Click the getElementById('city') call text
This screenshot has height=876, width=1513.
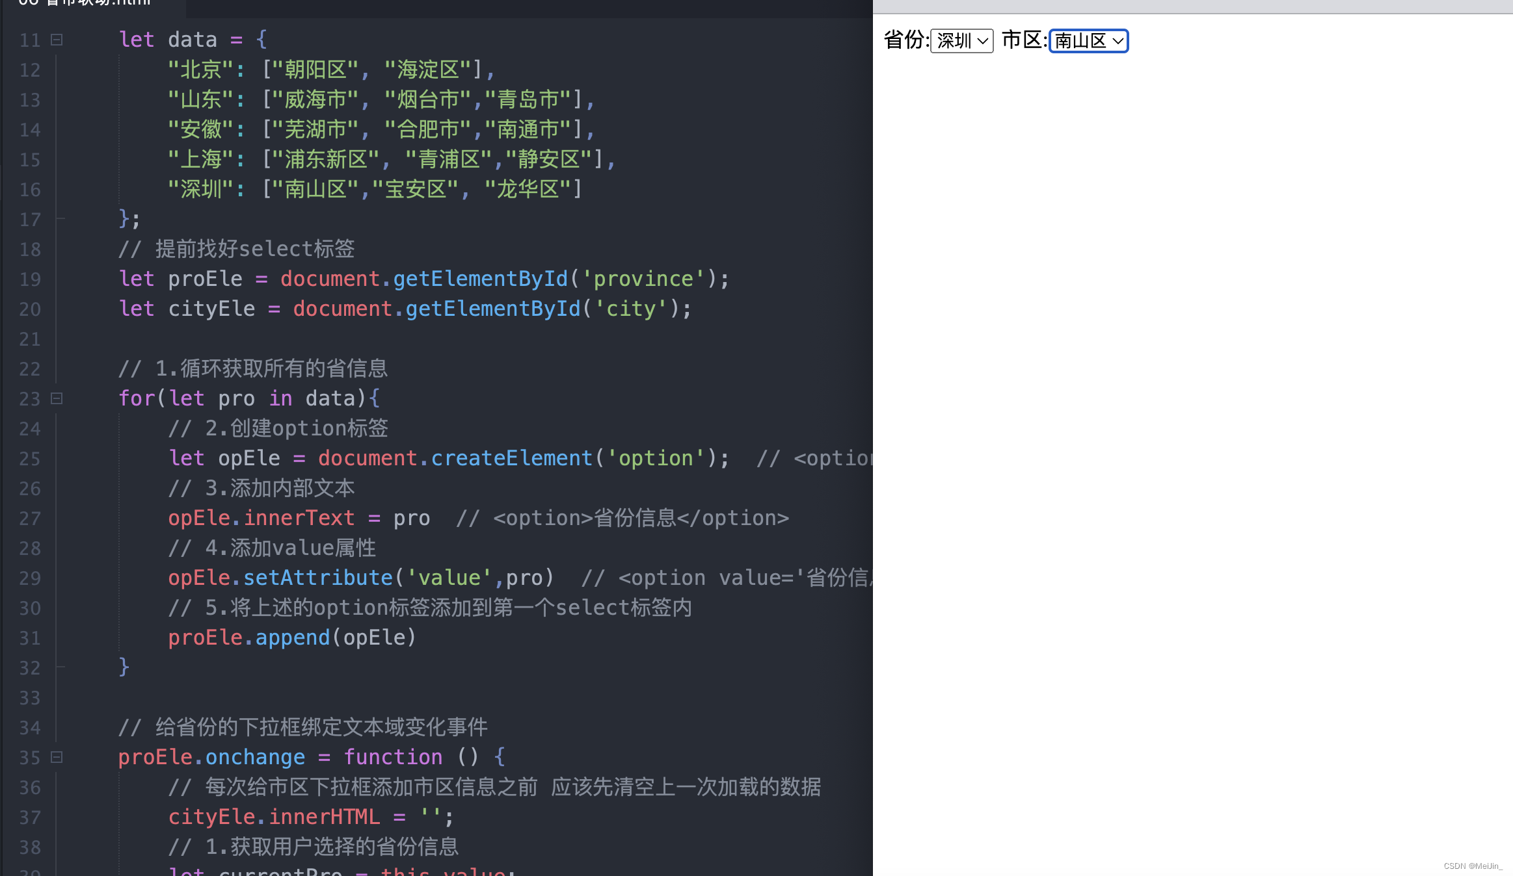[x=542, y=309]
